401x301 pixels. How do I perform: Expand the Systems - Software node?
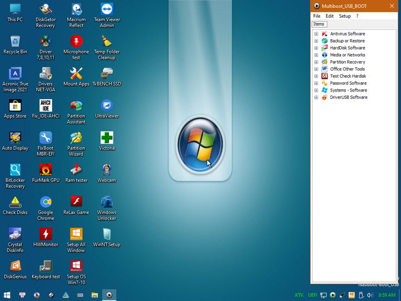(316, 91)
